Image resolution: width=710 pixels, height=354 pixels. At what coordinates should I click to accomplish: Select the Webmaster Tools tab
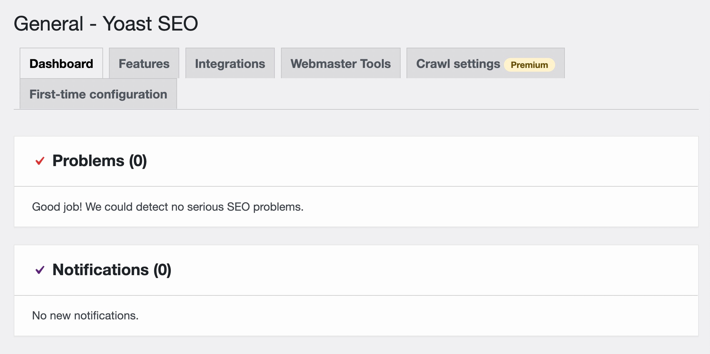(340, 64)
